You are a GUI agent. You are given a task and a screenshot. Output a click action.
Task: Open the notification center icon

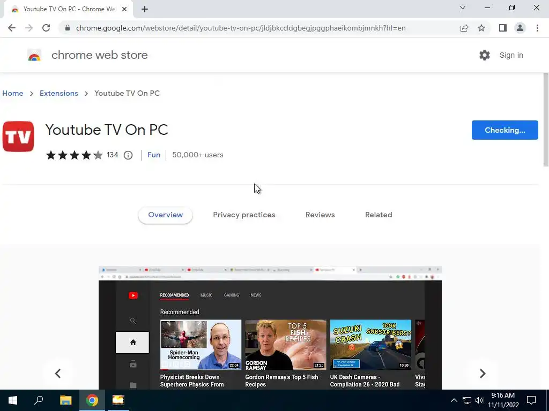tap(531, 400)
